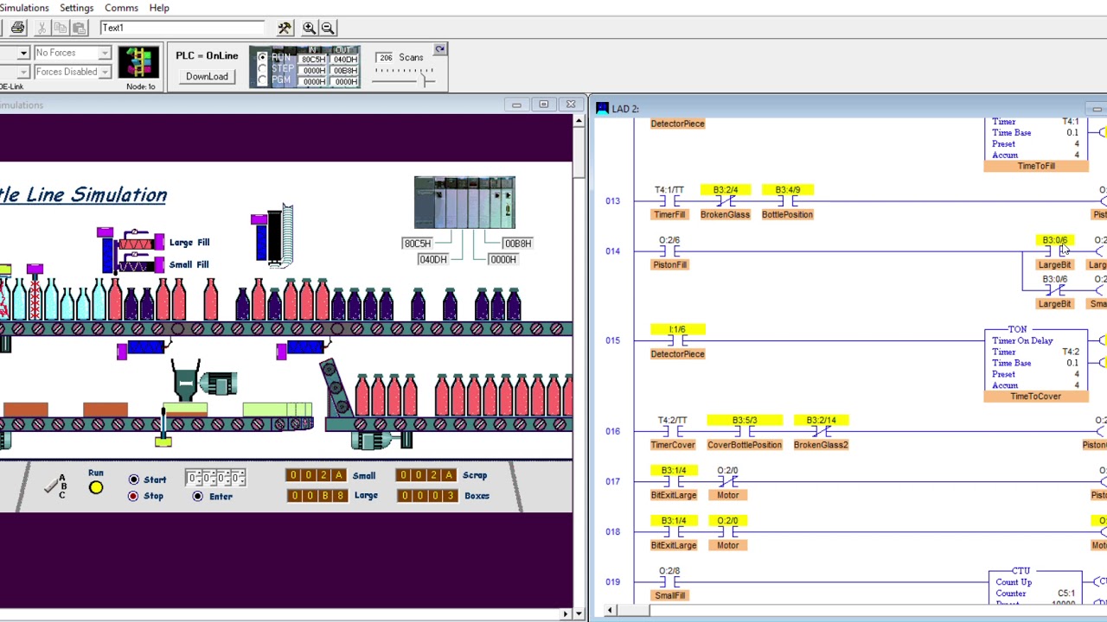Click the B3:2/4 BrokenGlass contact

[x=725, y=201]
